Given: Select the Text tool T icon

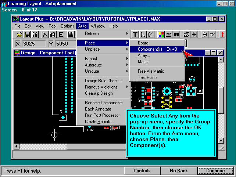Looking at the screenshot, I should click(x=135, y=35).
